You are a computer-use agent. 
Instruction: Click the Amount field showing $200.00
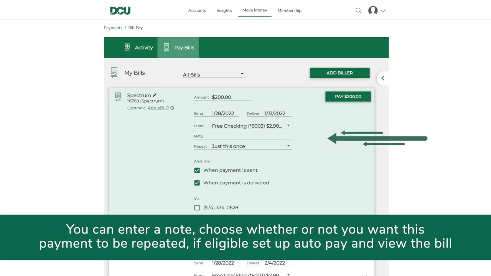pos(231,97)
